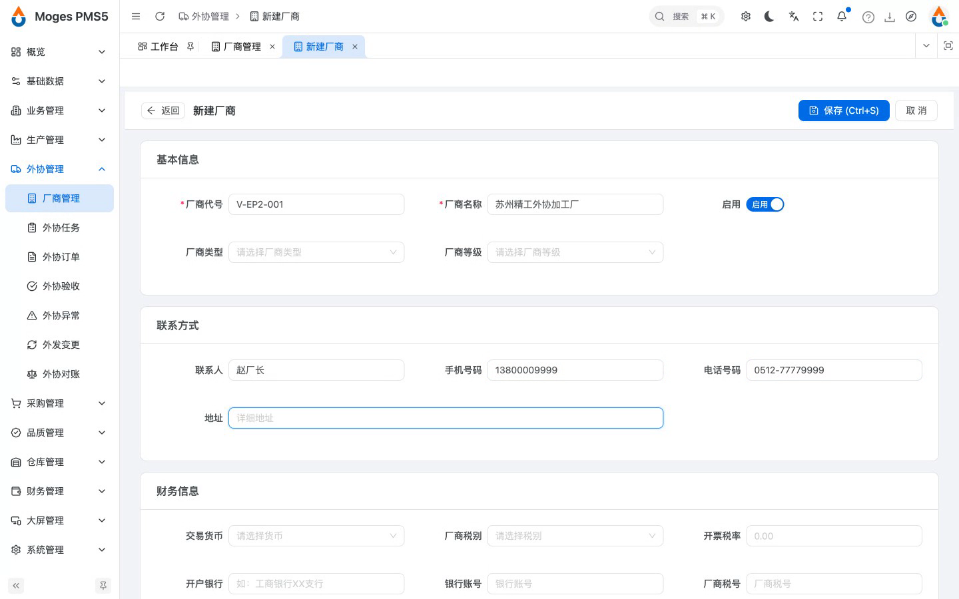The height and width of the screenshot is (599, 959).
Task: Click the 取消 button
Action: 916,110
